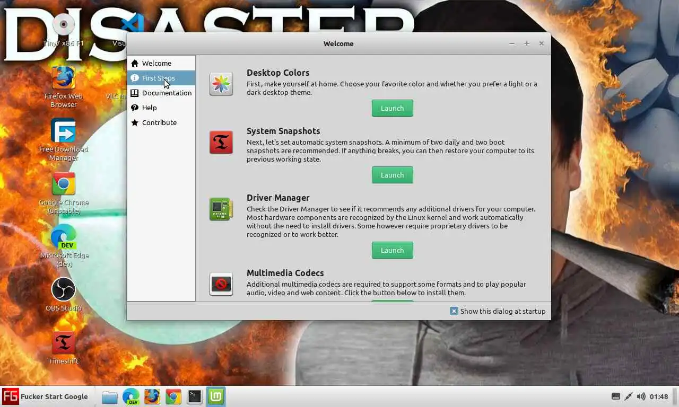Click the Driver Manager circuit board icon
This screenshot has height=407, width=679.
coord(221,209)
